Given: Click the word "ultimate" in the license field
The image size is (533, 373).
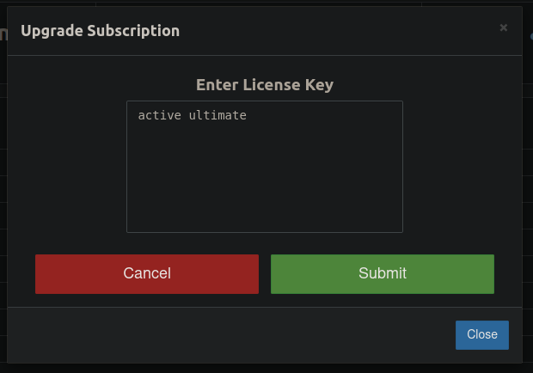Looking at the screenshot, I should coord(217,115).
